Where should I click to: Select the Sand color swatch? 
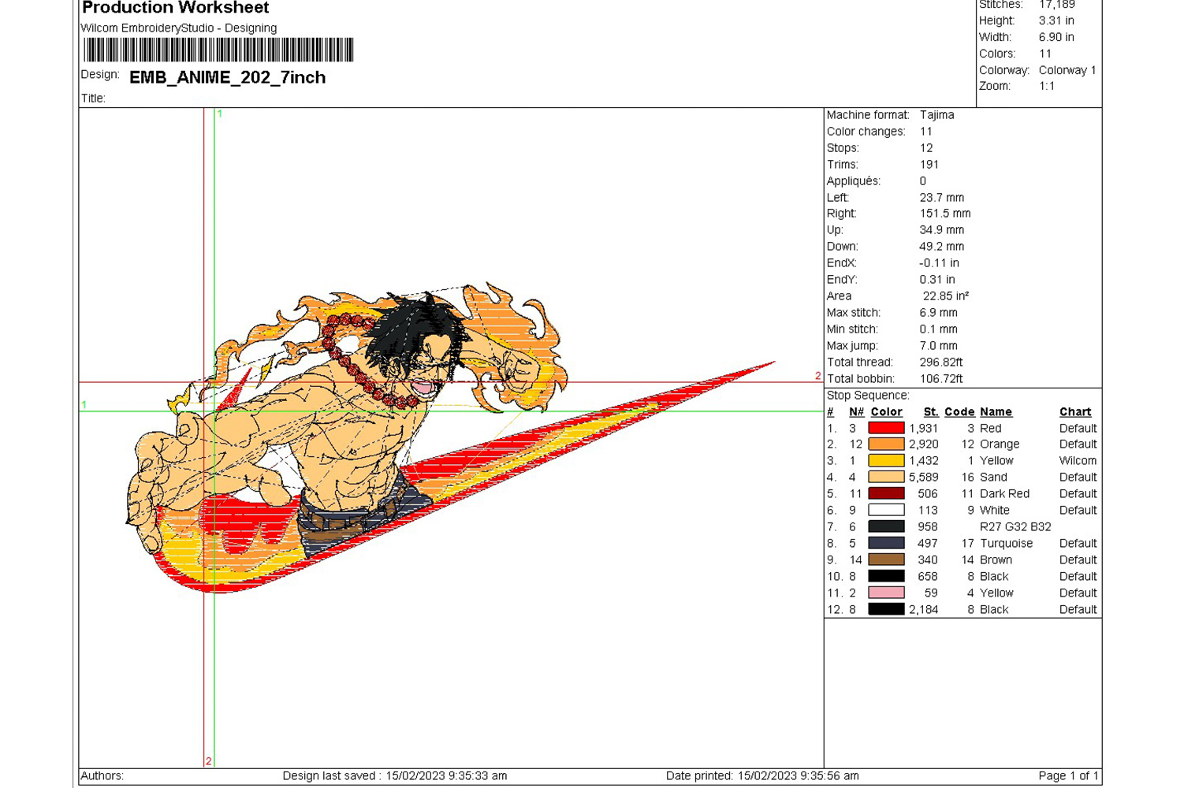pos(886,478)
